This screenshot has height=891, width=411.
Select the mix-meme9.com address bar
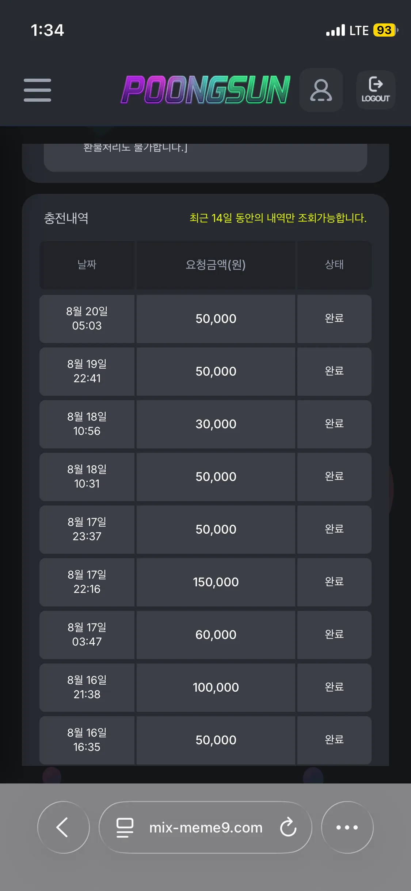pyautogui.click(x=205, y=827)
